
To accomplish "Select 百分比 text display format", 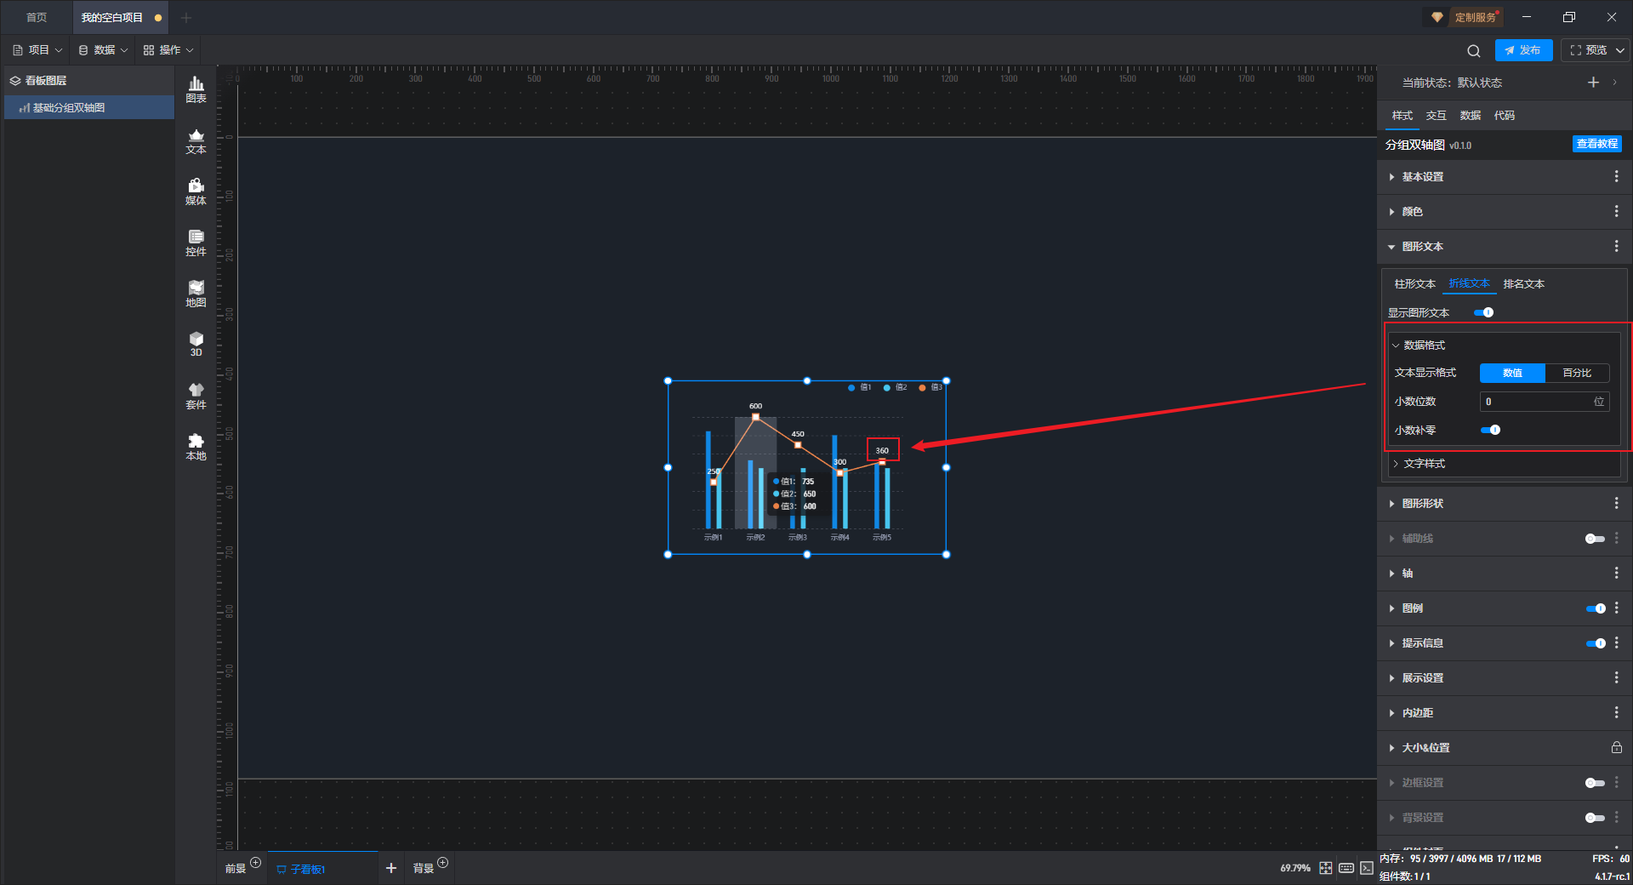I will tap(1577, 373).
